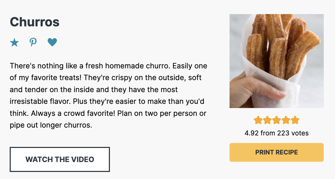Screen dimensions: 335x179
Task: Click the PRINT RECIPE button
Action: point(276,152)
